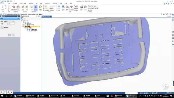Uncheck the first mesh body checkbox
This screenshot has height=98, width=174.
point(27,29)
